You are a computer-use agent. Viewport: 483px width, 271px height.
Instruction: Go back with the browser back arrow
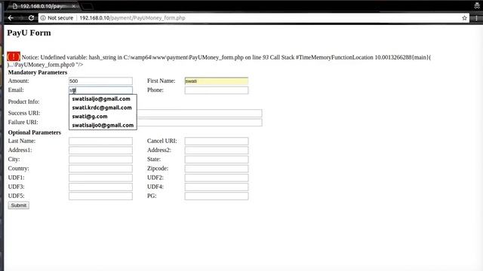(11, 18)
